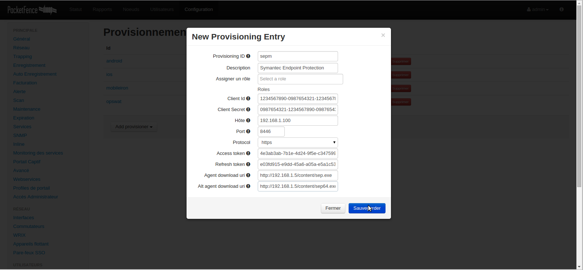
Task: Open the Protocol https dropdown
Action: tap(298, 142)
